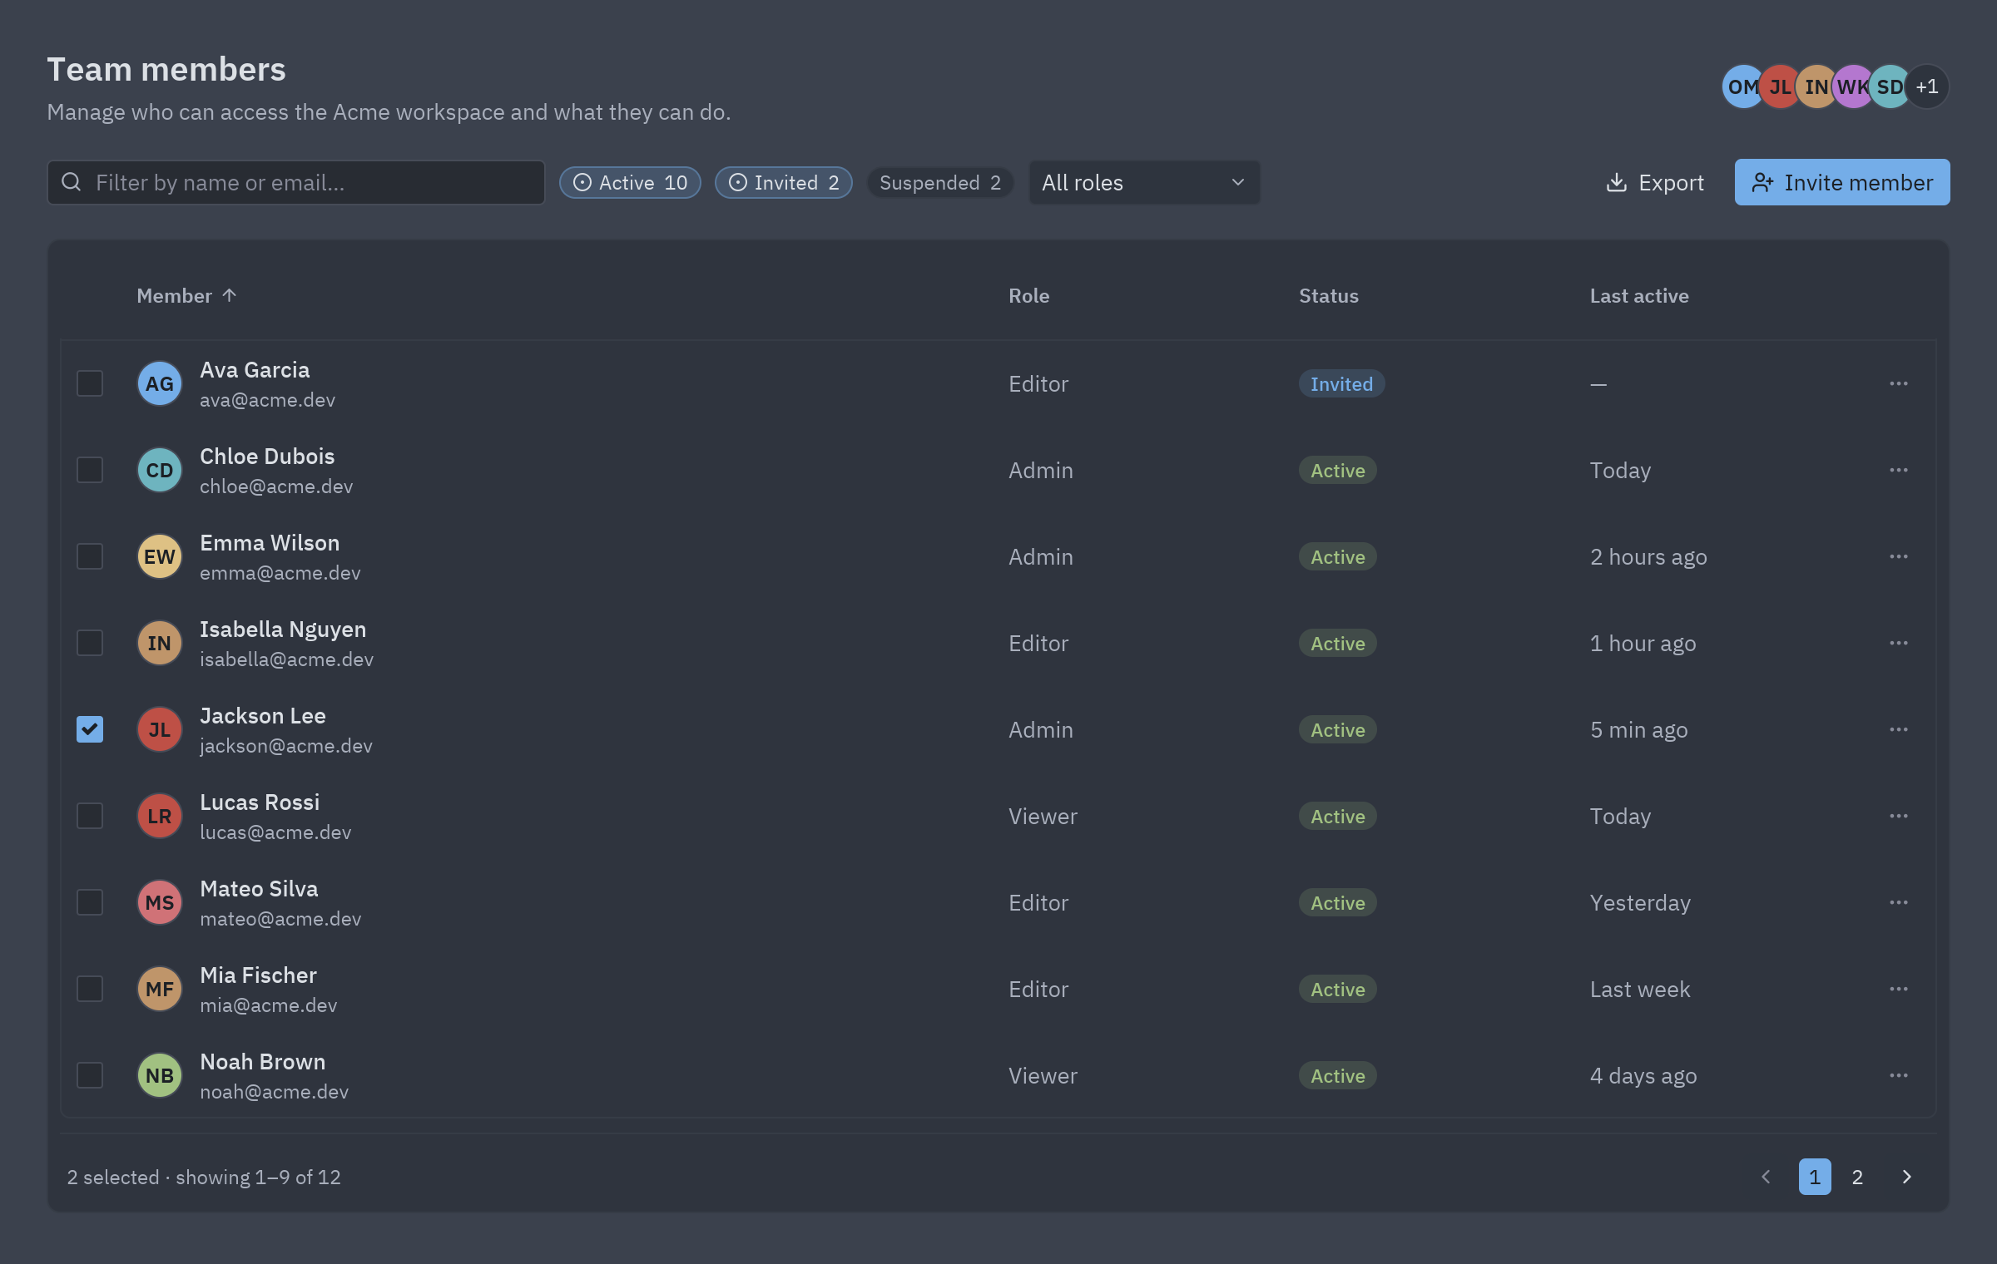
Task: Click the SD avatar in header stack
Action: [x=1890, y=86]
